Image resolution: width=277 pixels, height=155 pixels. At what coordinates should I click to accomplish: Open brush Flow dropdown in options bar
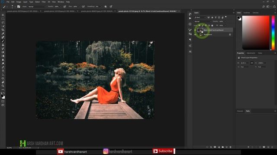(79, 6)
